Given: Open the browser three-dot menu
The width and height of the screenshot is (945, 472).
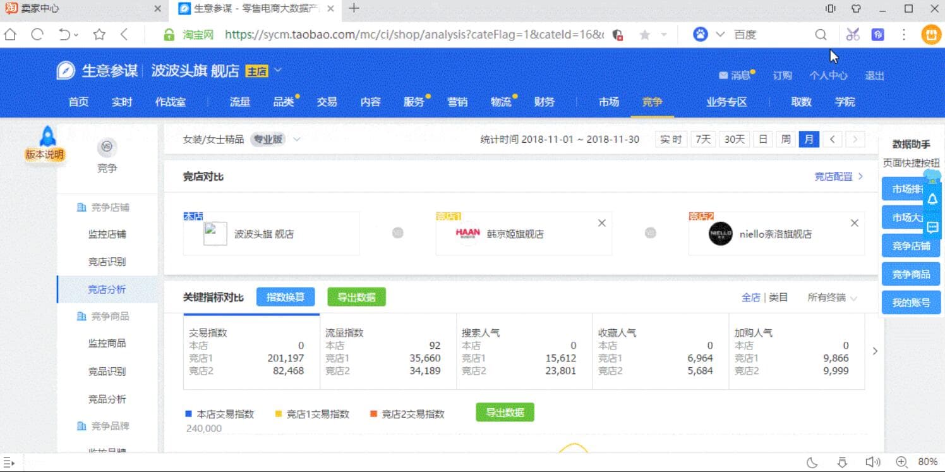Looking at the screenshot, I should pyautogui.click(x=904, y=35).
